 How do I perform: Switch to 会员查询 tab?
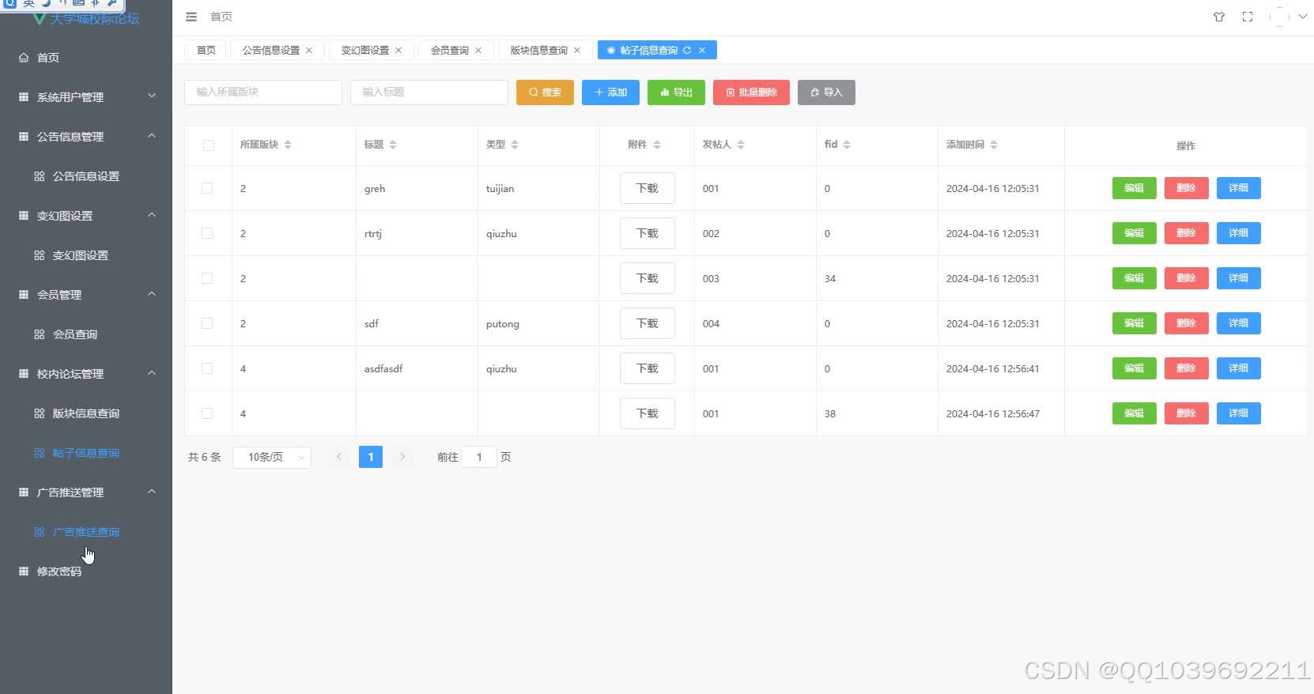(450, 50)
